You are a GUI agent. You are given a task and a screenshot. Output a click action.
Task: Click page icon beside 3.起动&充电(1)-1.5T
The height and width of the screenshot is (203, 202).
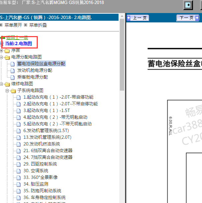[19, 111]
